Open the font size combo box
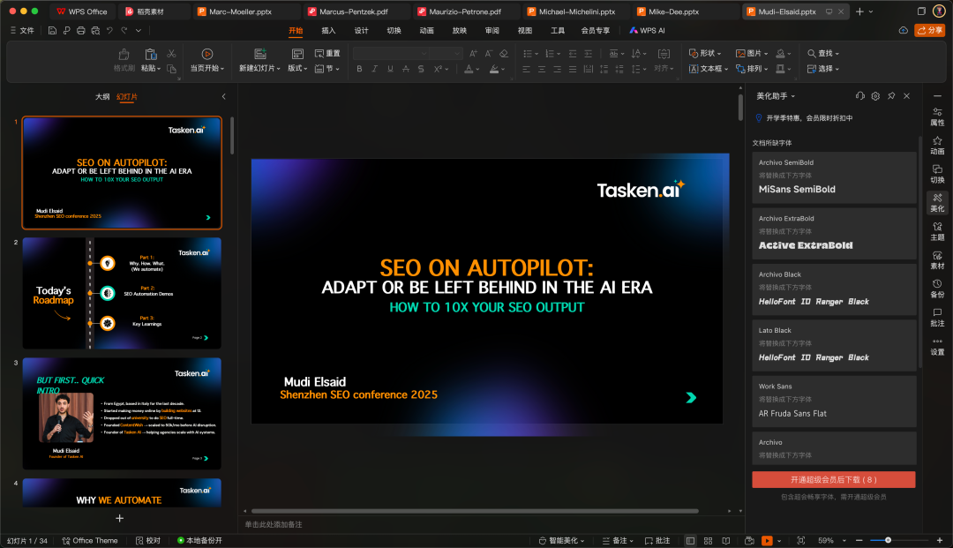Viewport: 953px width, 548px height. click(x=446, y=54)
